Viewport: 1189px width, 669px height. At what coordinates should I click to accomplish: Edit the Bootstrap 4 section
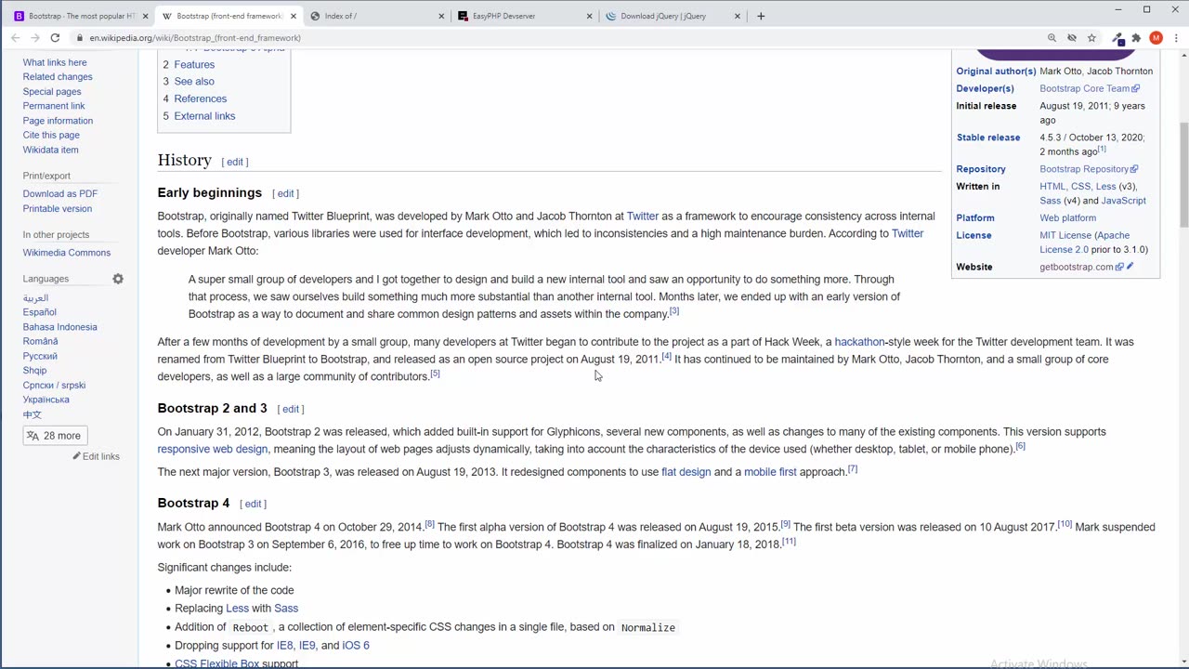(x=253, y=504)
